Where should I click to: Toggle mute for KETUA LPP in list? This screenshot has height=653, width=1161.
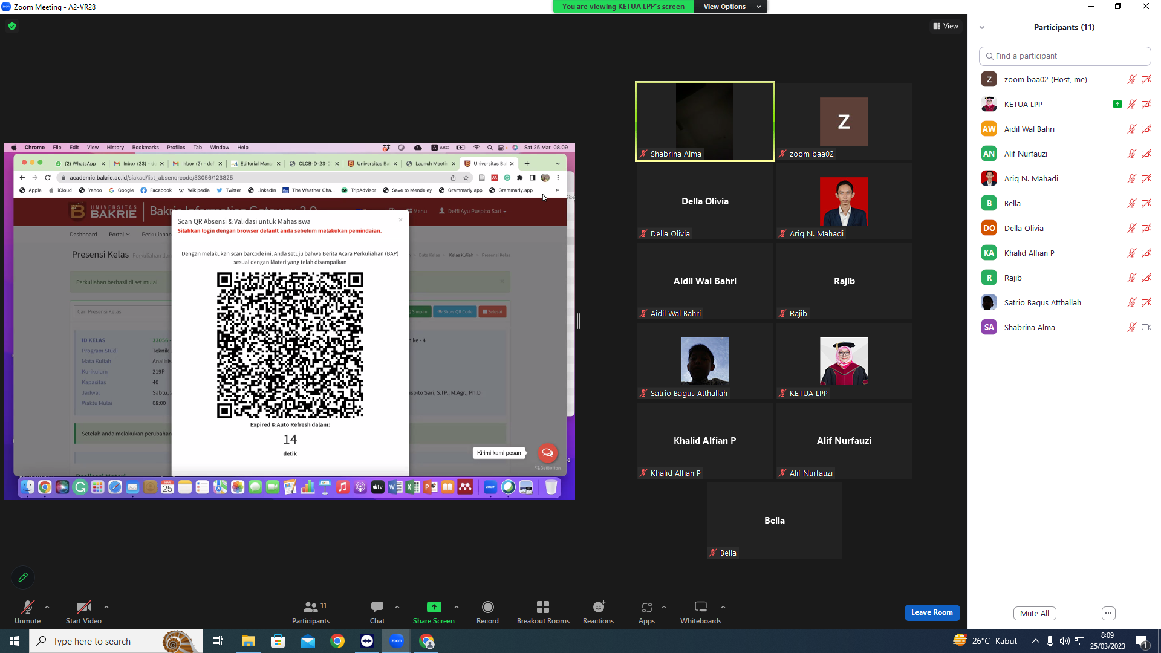coord(1131,104)
